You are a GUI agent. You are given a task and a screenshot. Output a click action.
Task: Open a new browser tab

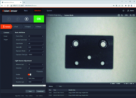pyautogui.click(x=24, y=2)
